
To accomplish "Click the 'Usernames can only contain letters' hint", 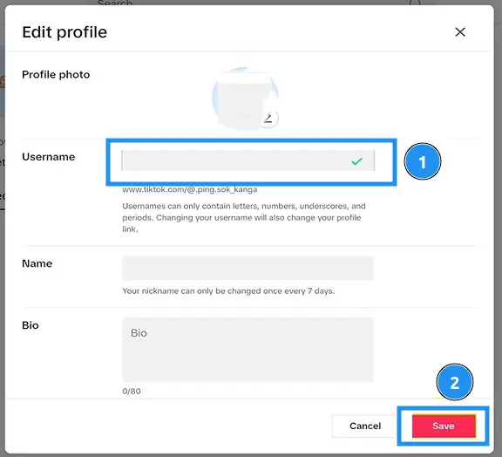I will coord(244,217).
